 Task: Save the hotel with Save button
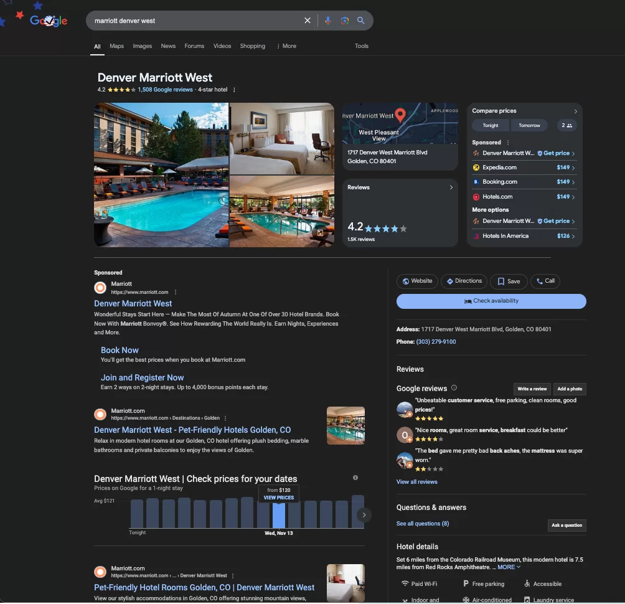click(509, 281)
